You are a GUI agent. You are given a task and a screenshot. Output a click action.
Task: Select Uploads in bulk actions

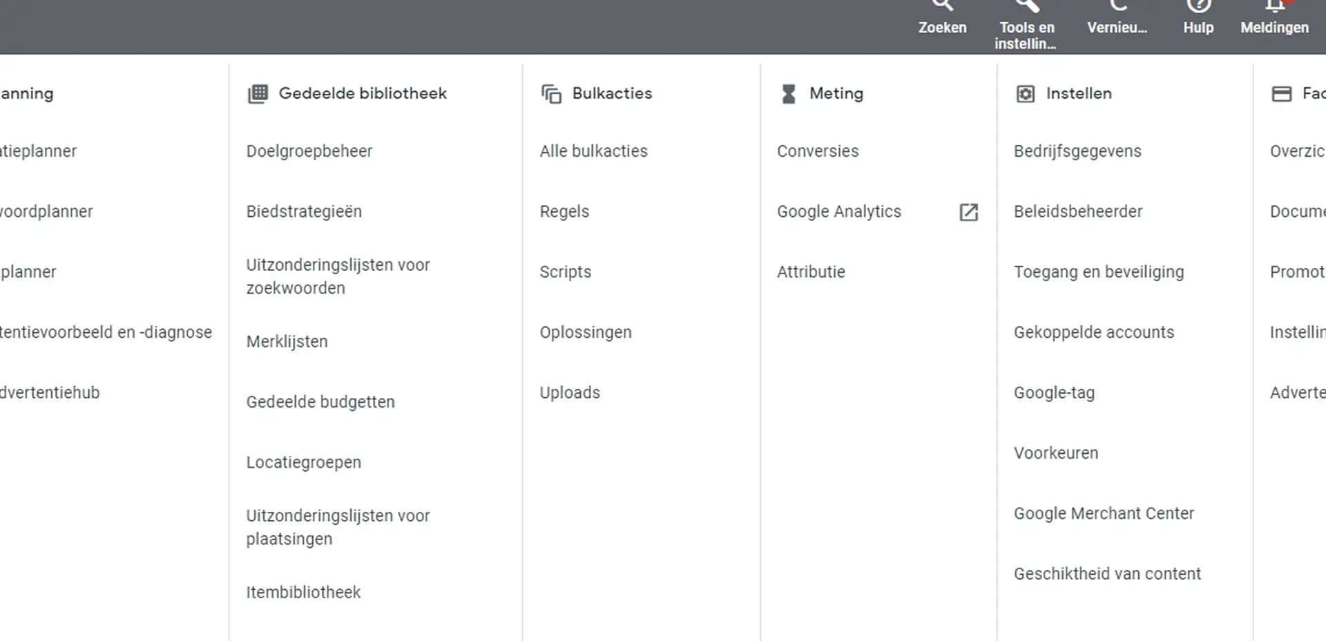click(x=570, y=392)
